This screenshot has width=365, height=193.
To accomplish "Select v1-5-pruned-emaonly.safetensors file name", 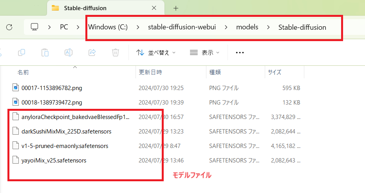I will coord(65,146).
